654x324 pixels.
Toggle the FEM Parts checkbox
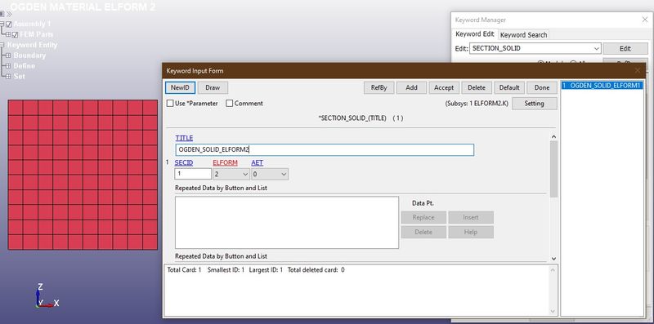(16, 34)
